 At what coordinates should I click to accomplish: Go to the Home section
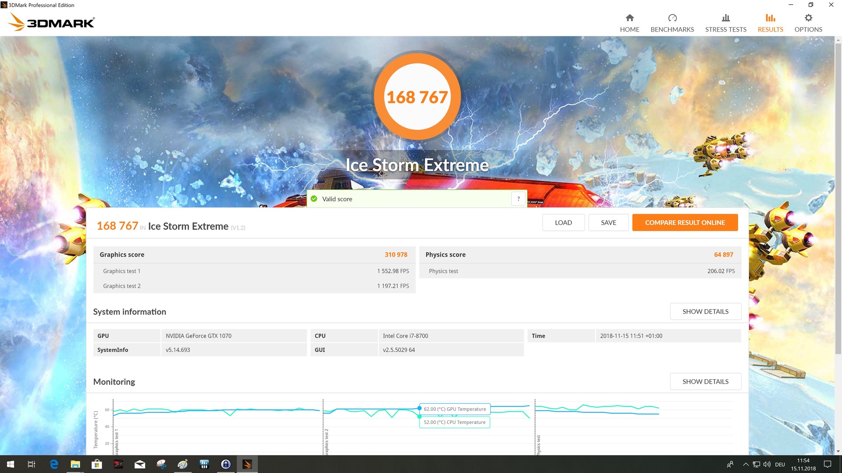(x=629, y=23)
